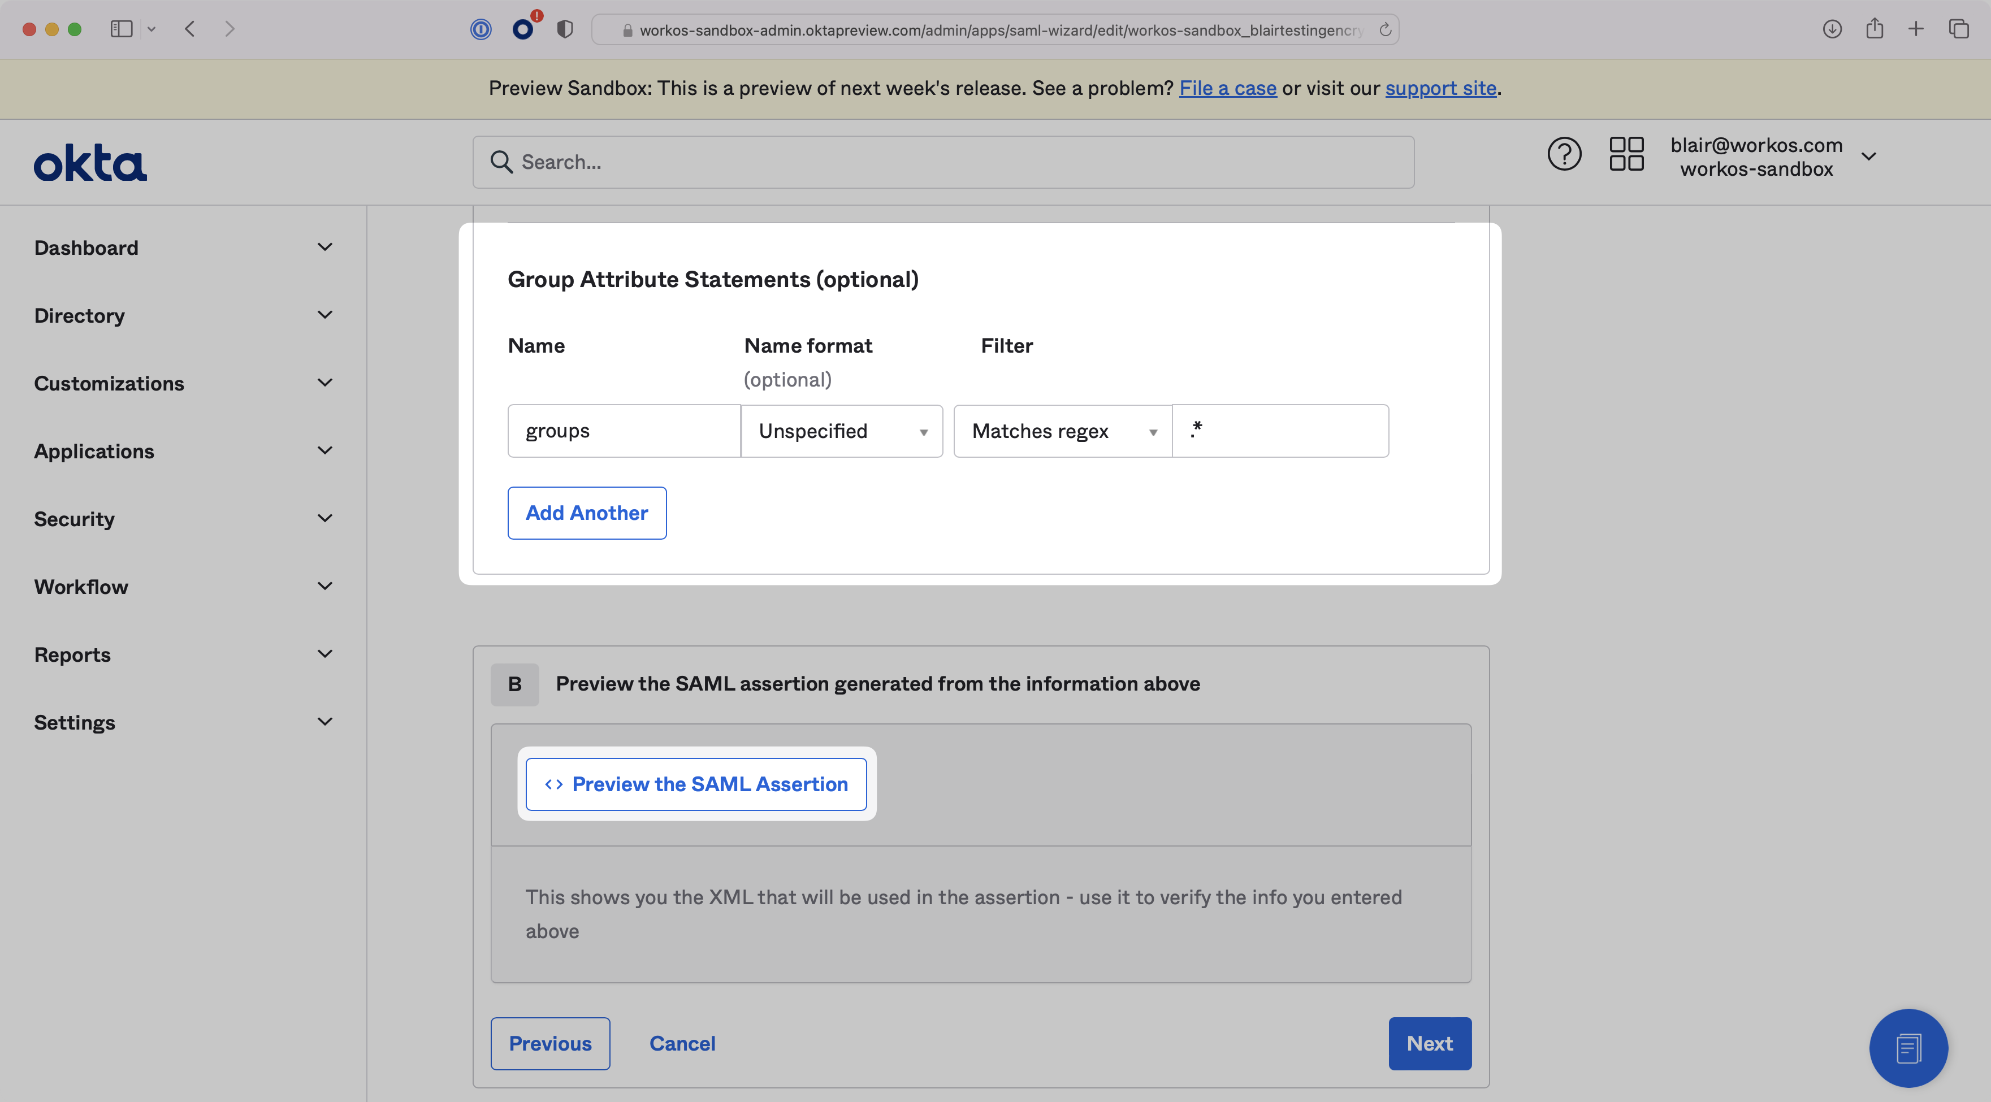Open the Okta help question mark icon

tap(1564, 154)
